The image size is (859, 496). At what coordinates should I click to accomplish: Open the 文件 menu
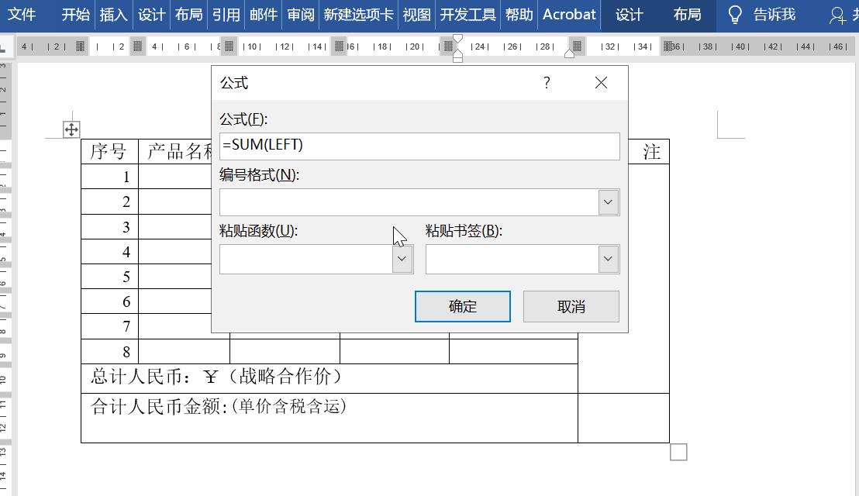click(22, 15)
